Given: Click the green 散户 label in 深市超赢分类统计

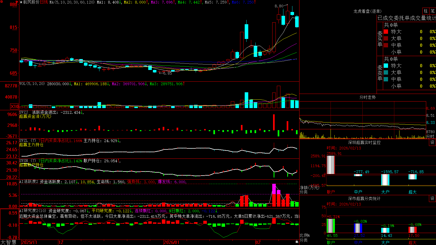Looking at the screenshot, I should [x=331, y=242].
